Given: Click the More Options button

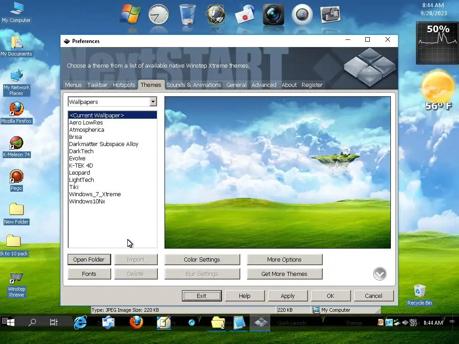Looking at the screenshot, I should tap(285, 259).
